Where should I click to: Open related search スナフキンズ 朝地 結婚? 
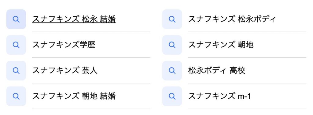click(74, 96)
